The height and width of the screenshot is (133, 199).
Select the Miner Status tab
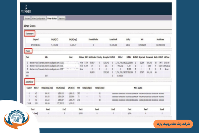tap(52, 19)
